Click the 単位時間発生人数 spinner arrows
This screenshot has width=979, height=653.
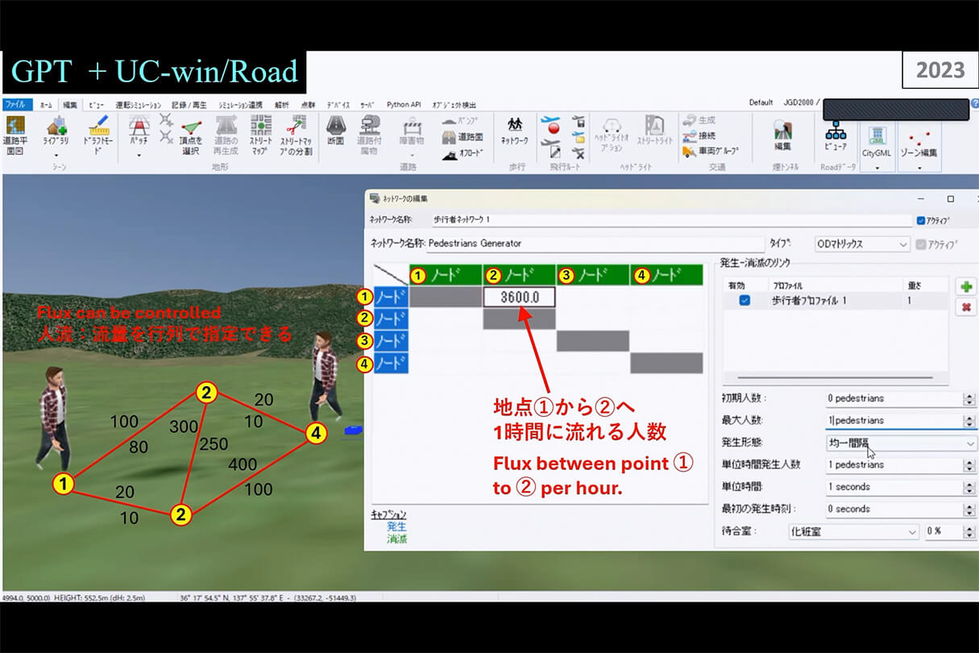pos(969,464)
